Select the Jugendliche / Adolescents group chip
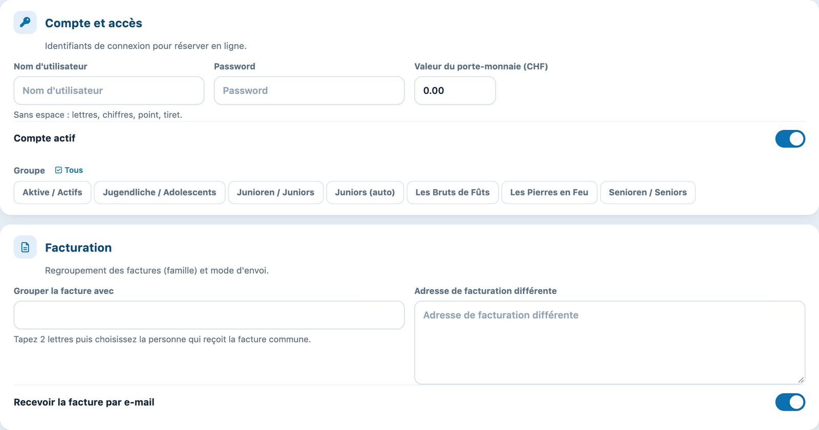Screen dimensions: 819x430 [x=160, y=192]
